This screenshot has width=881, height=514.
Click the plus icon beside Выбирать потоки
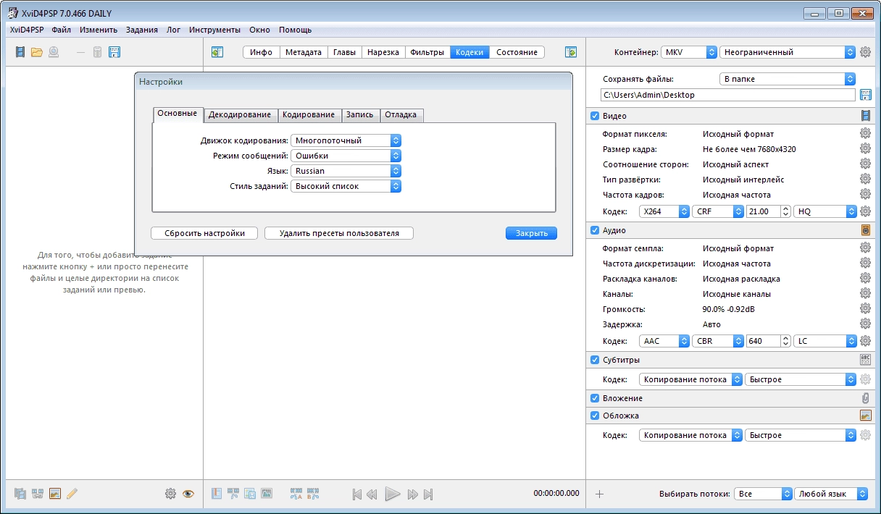point(599,494)
